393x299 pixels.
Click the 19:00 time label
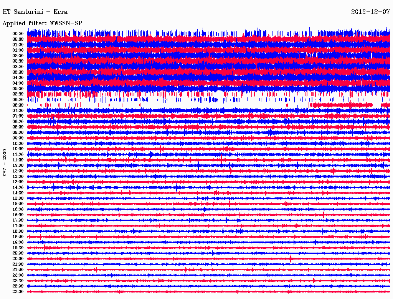click(18, 242)
